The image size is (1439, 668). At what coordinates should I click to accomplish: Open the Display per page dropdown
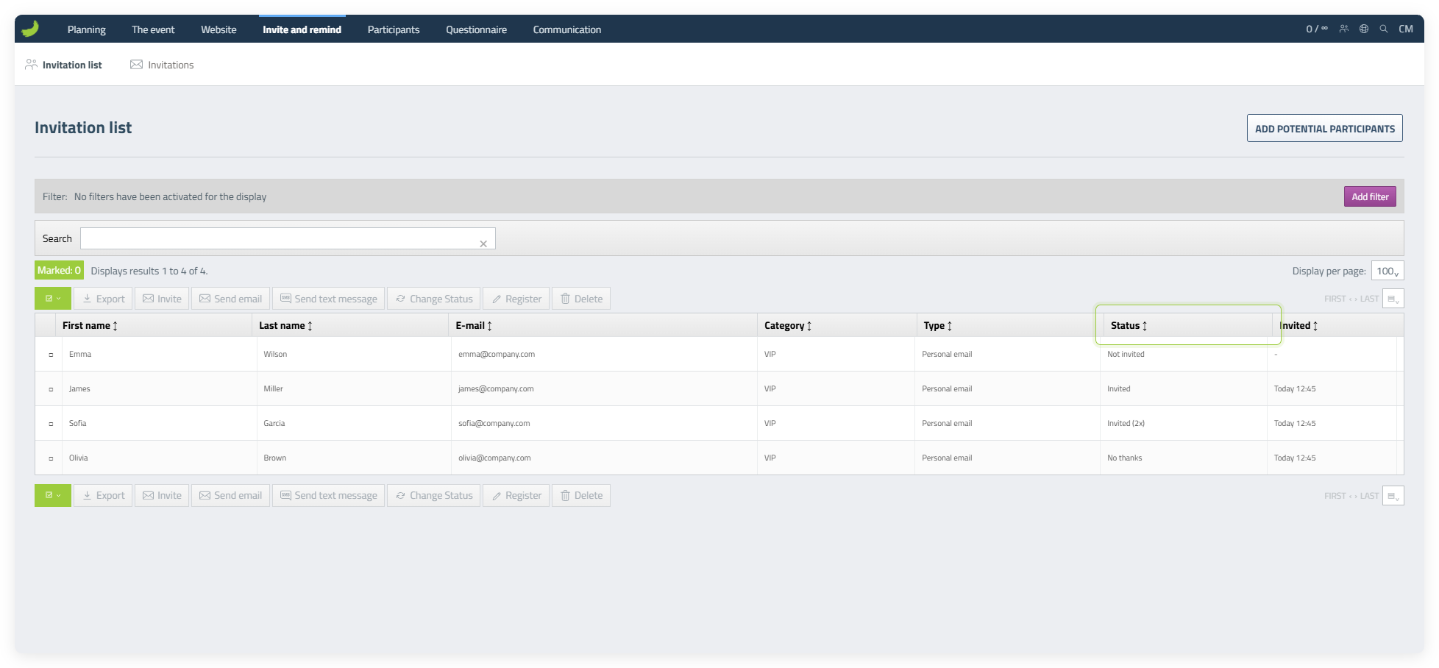coord(1388,271)
